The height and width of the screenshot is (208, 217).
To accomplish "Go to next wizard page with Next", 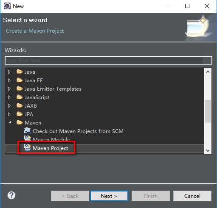I will [109, 196].
